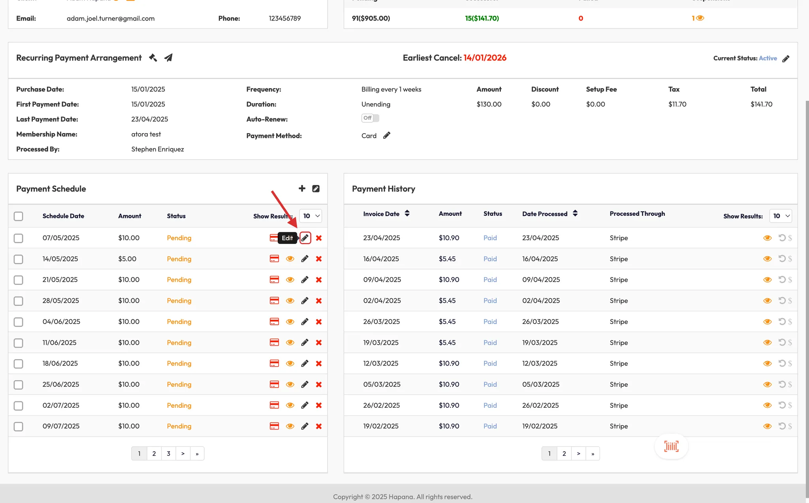This screenshot has height=503, width=809.
Task: Click bulk edit icon in Payment Schedule header
Action: click(x=316, y=188)
